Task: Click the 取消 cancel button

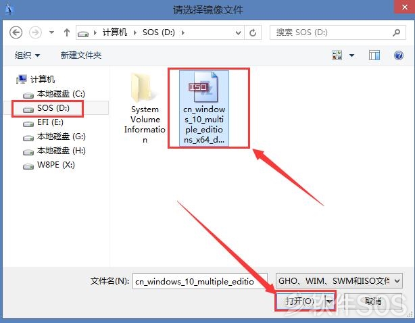Action: tap(373, 301)
